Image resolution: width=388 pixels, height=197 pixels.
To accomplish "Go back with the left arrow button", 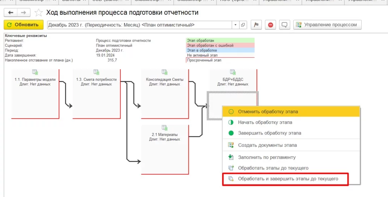I will point(10,13).
